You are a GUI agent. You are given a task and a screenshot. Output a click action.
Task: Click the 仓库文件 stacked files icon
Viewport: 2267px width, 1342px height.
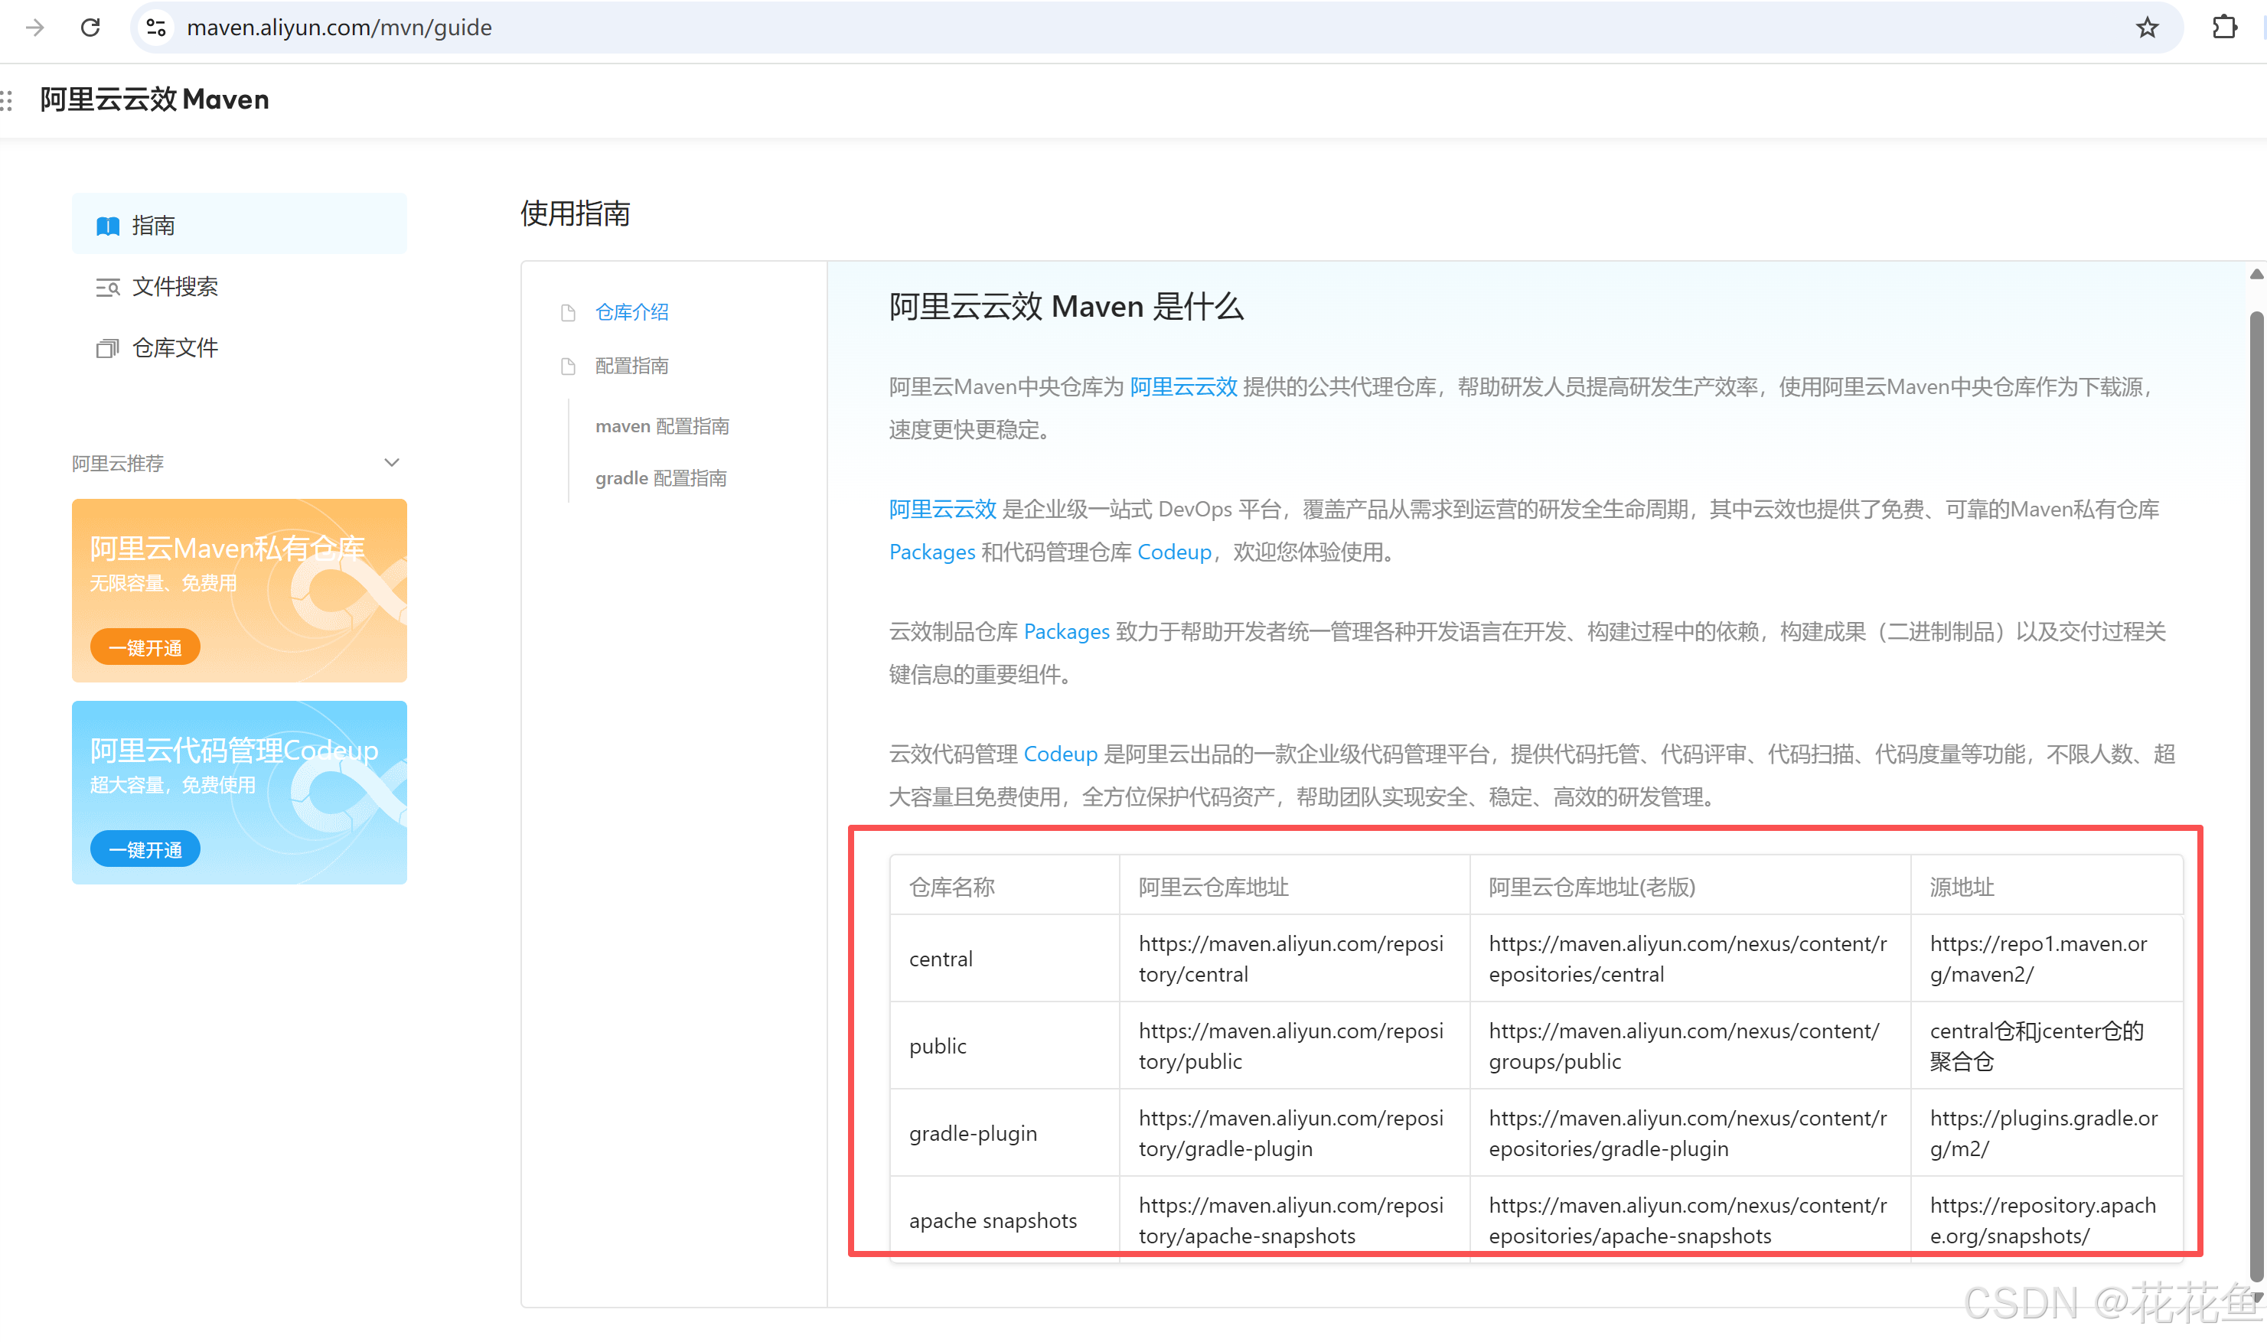108,348
